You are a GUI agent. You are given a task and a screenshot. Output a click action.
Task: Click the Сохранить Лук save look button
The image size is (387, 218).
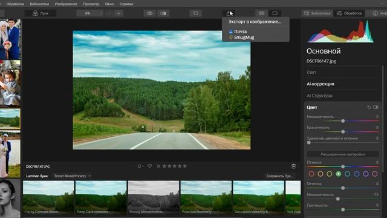[x=279, y=176]
